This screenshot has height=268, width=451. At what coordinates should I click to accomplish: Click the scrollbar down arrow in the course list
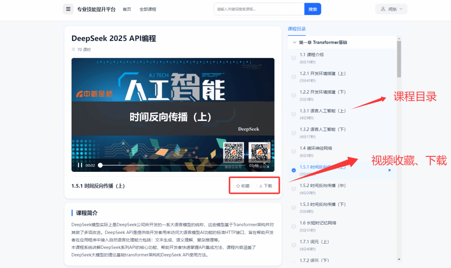click(x=399, y=259)
